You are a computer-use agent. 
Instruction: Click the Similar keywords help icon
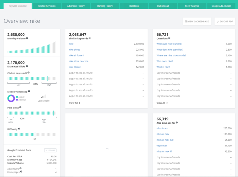[89, 38]
